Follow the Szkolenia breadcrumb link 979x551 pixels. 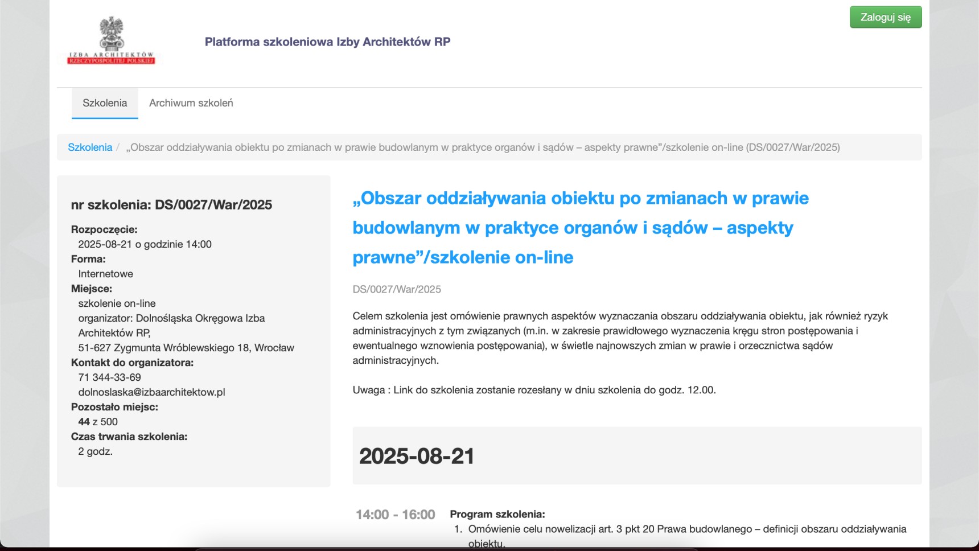tap(90, 147)
